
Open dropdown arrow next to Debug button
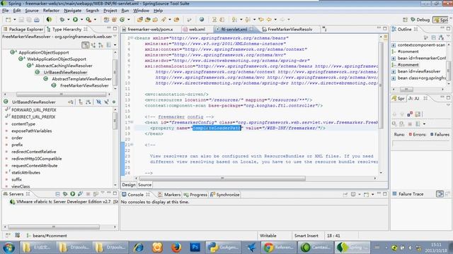(x=69, y=20)
